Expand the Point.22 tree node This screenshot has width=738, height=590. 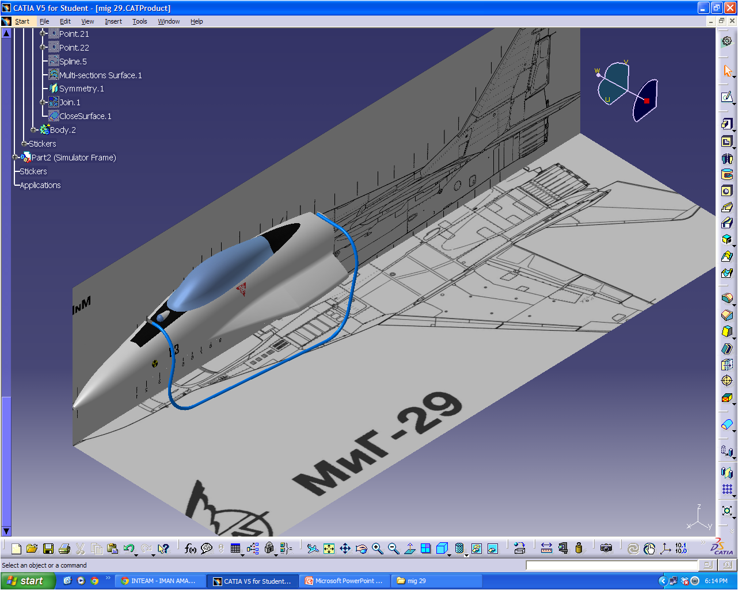(43, 47)
